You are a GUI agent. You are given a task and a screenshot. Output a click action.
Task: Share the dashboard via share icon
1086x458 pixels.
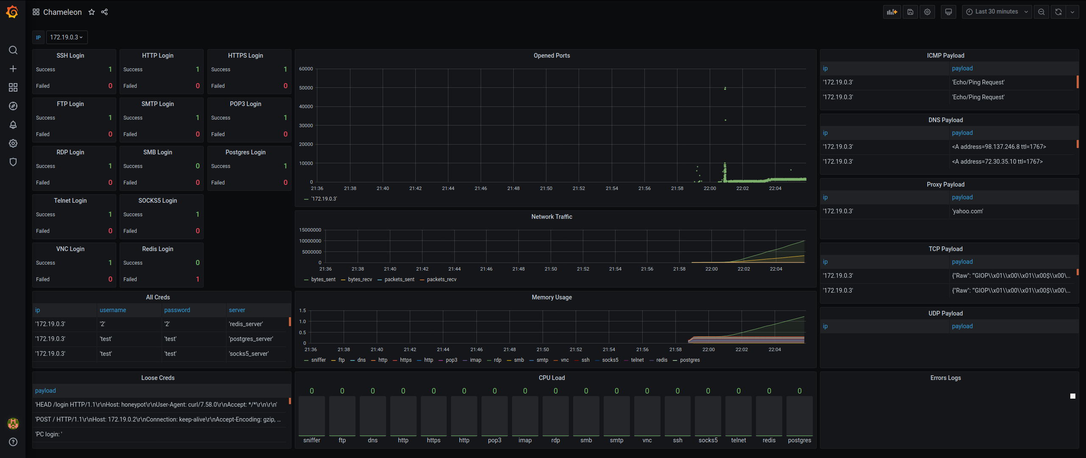tap(104, 12)
